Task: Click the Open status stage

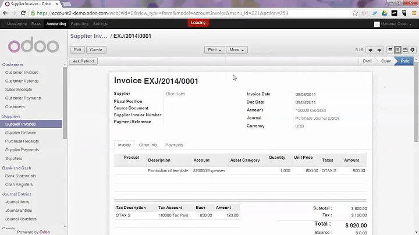Action: pyautogui.click(x=386, y=61)
